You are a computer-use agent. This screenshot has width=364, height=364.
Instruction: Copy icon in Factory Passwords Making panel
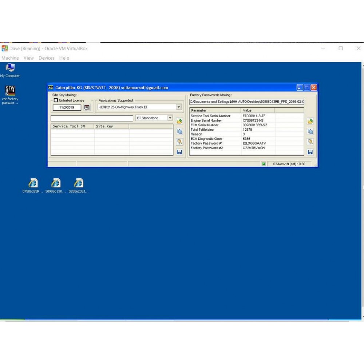[x=310, y=131]
